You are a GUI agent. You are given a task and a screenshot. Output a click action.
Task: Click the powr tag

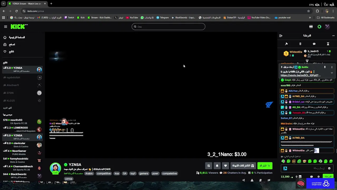tap(155, 173)
